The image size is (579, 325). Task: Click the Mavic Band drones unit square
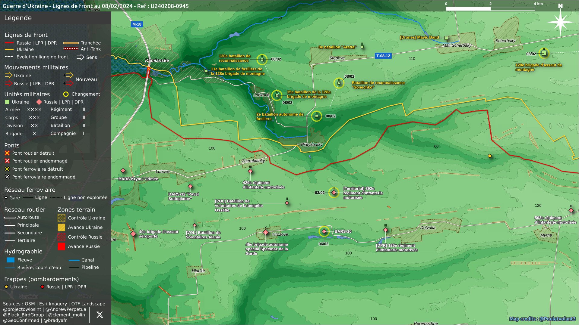[x=446, y=38]
